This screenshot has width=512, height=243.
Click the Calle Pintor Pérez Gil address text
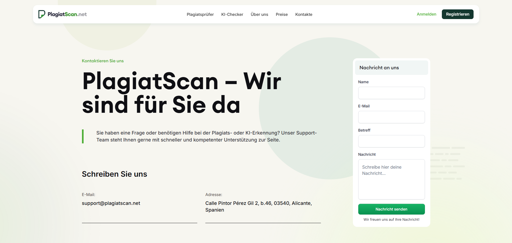pos(259,206)
